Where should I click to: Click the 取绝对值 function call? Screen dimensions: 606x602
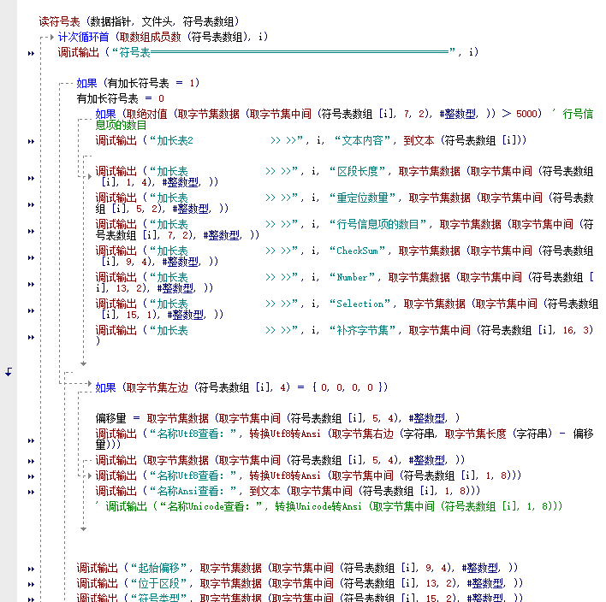146,113
